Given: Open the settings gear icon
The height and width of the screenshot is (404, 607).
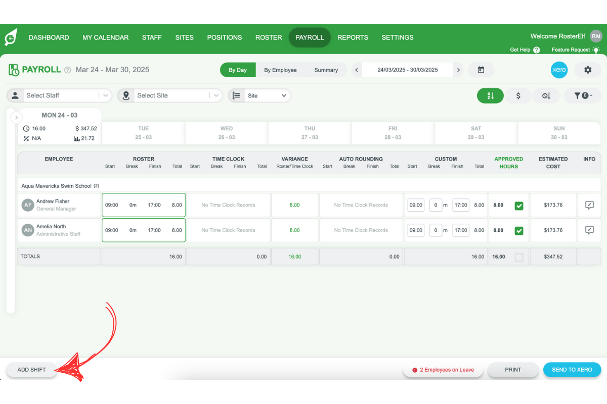Looking at the screenshot, I should 587,70.
